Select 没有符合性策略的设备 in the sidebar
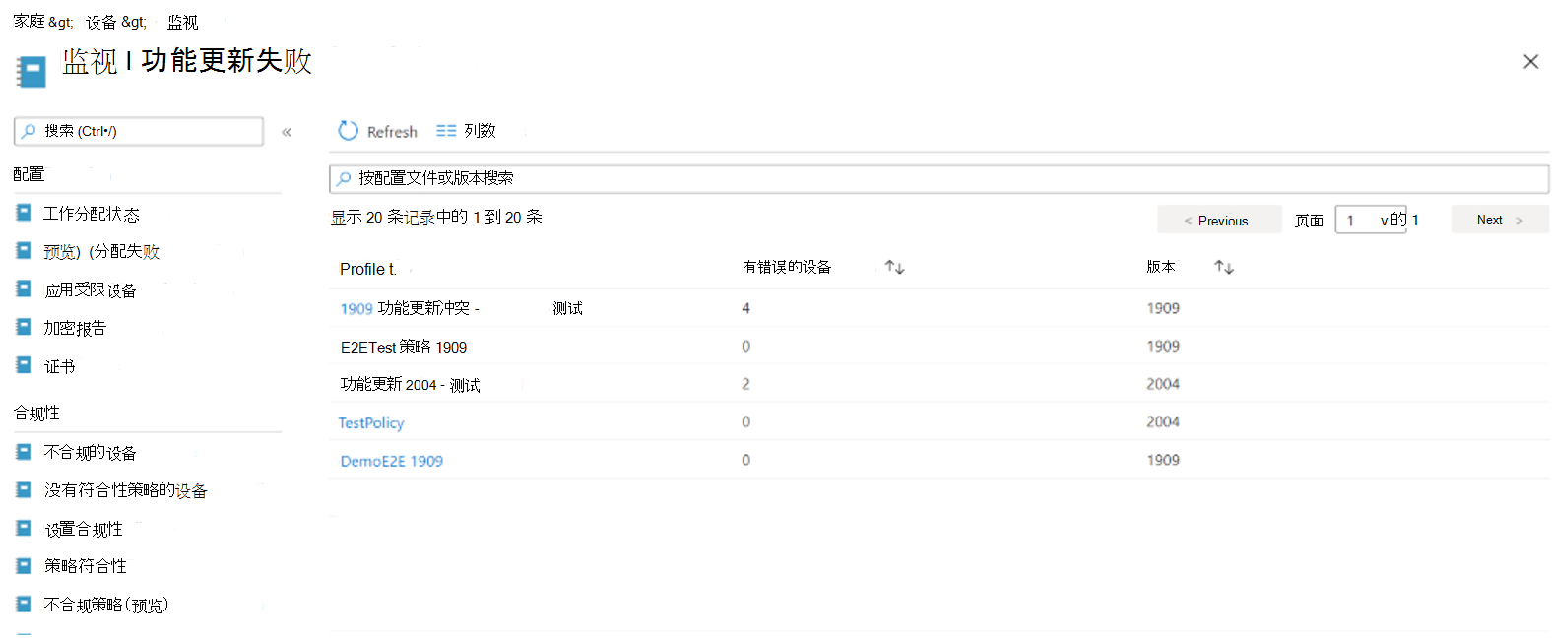1552x642 pixels. click(125, 490)
